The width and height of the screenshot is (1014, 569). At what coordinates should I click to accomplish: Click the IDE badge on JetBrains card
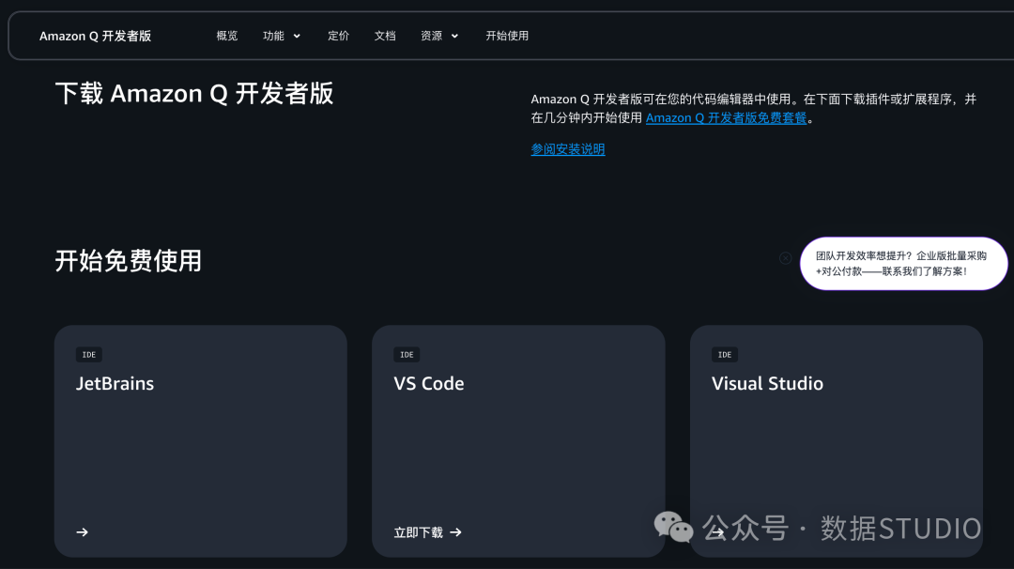click(89, 354)
